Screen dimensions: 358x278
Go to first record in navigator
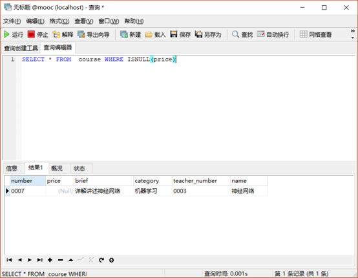coord(9,260)
